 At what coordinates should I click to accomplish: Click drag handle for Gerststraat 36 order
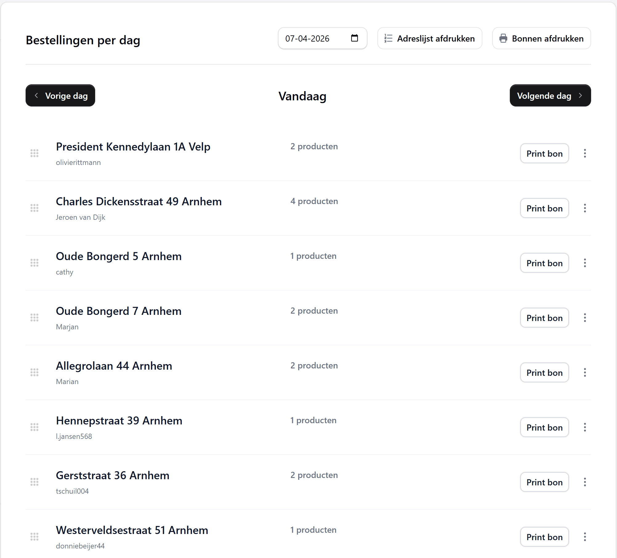pos(35,482)
